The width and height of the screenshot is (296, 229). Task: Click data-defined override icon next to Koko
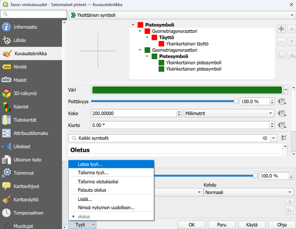pos(282,113)
